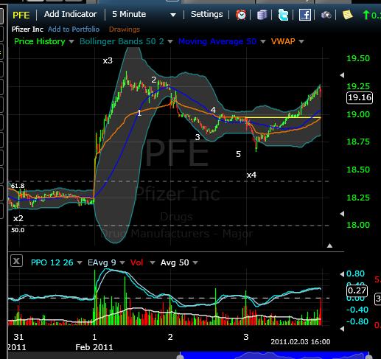Image resolution: width=381 pixels, height=359 pixels.
Task: Click the left arrow marker beside 0.80
Action: click(x=342, y=274)
